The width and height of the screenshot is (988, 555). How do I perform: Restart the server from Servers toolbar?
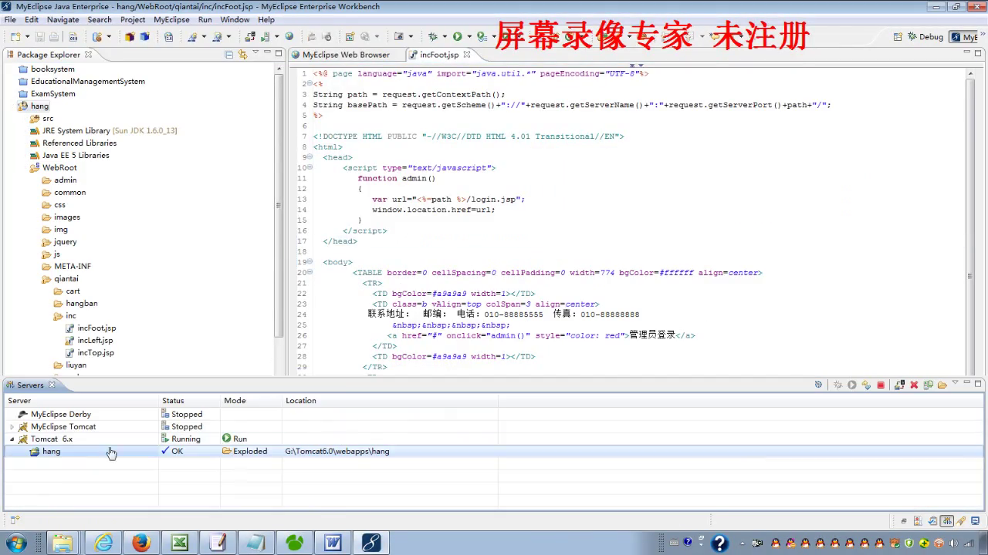coord(866,385)
